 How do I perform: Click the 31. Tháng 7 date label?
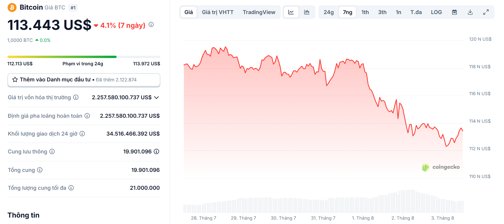(x=323, y=218)
